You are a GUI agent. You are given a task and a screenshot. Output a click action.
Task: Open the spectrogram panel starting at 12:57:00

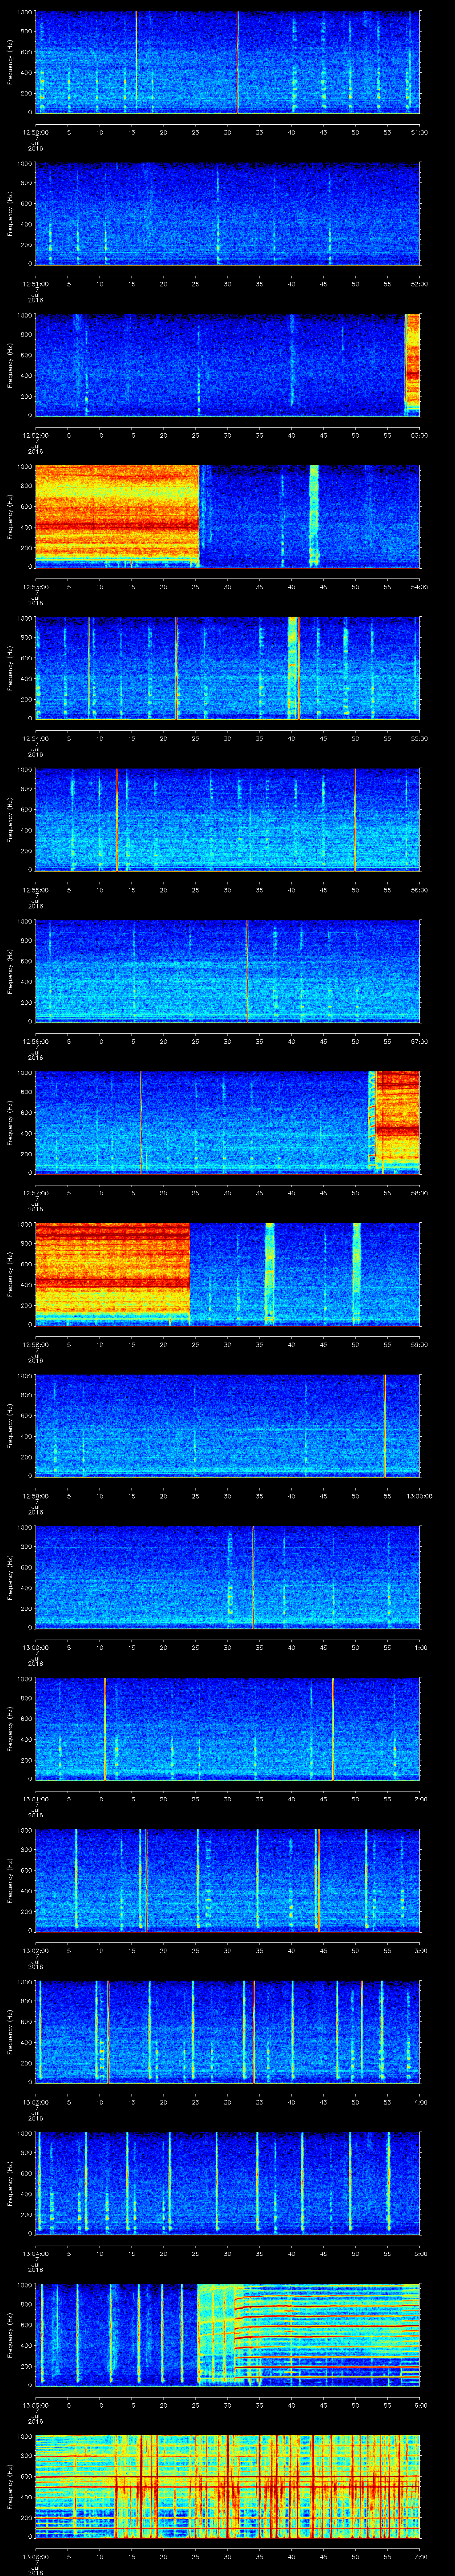coord(227,1122)
